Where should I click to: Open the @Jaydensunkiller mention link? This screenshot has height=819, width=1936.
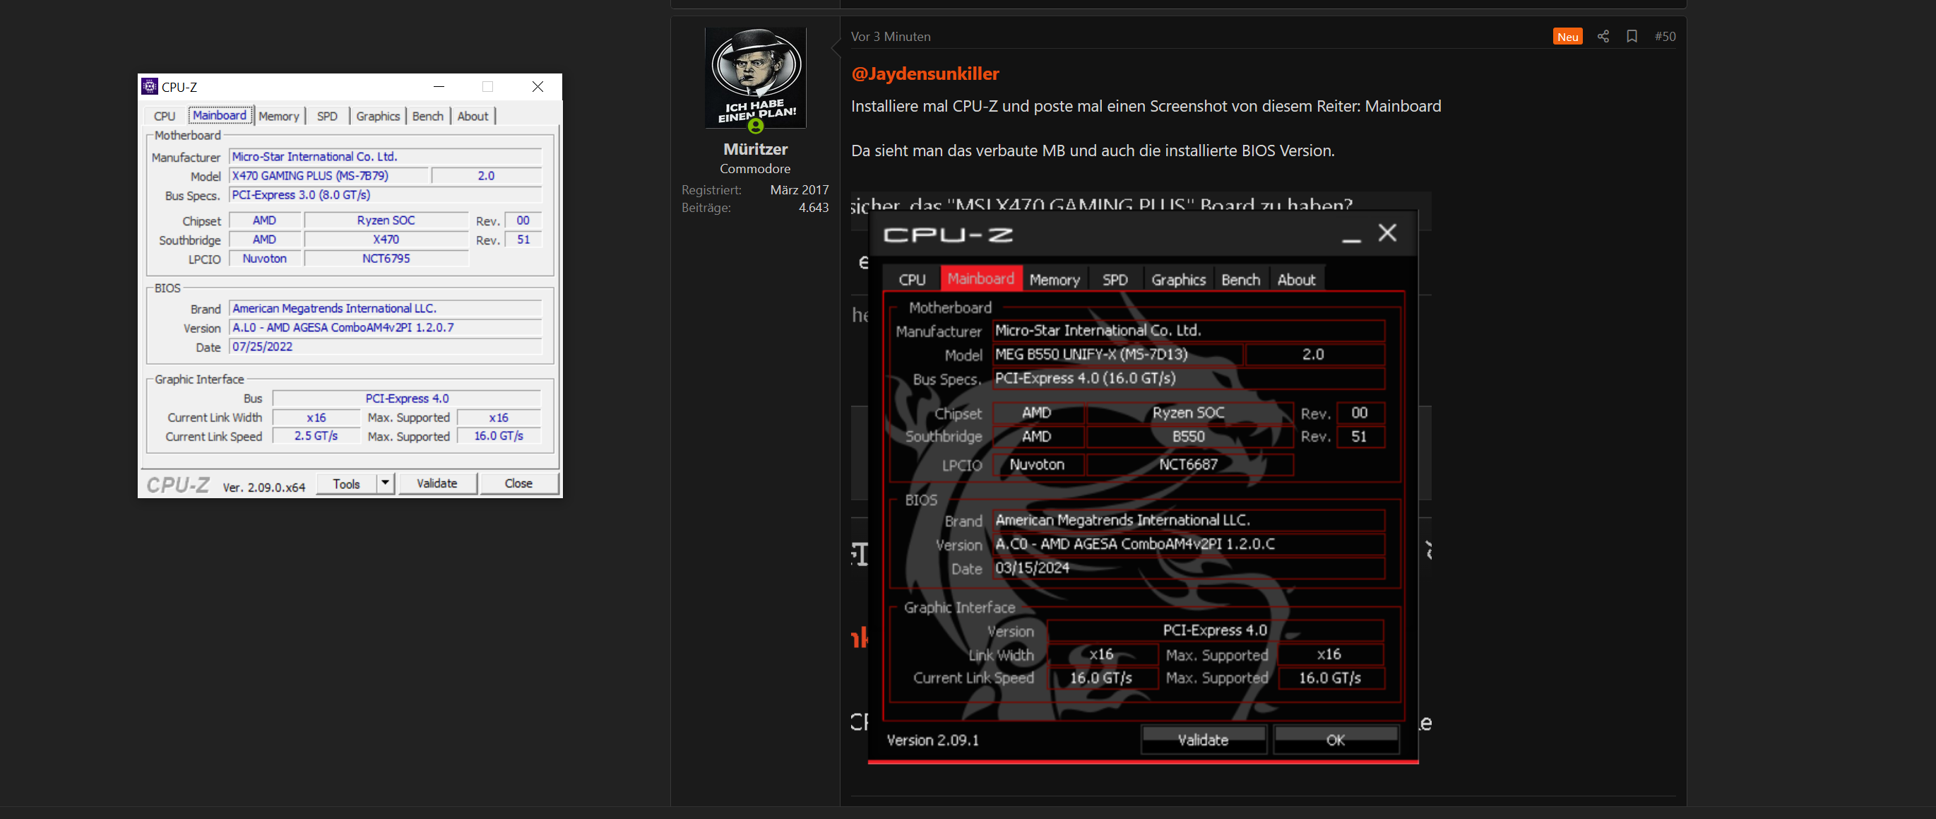tap(925, 73)
